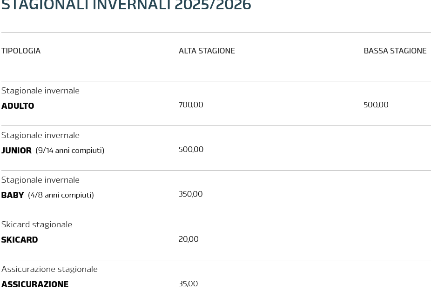Click the TIPOLOGIA column header
The width and height of the screenshot is (431, 297).
point(21,51)
